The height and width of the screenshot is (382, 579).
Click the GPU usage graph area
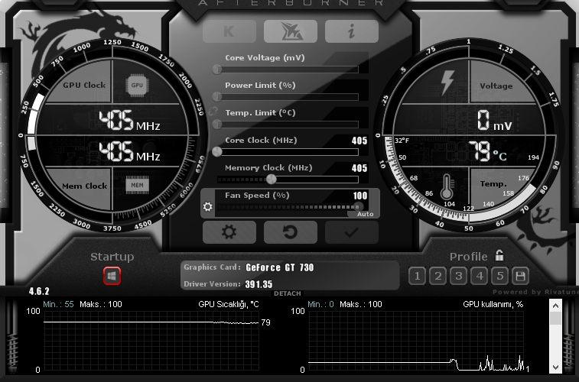(416, 340)
